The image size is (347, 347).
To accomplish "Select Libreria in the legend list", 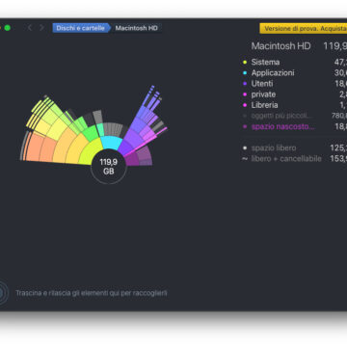I will (294, 105).
